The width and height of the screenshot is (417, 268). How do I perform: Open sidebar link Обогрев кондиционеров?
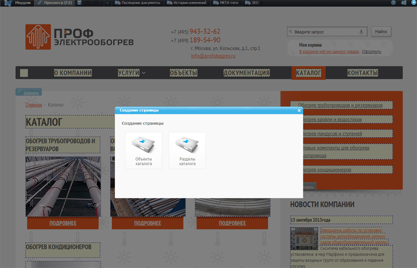pyautogui.click(x=327, y=170)
